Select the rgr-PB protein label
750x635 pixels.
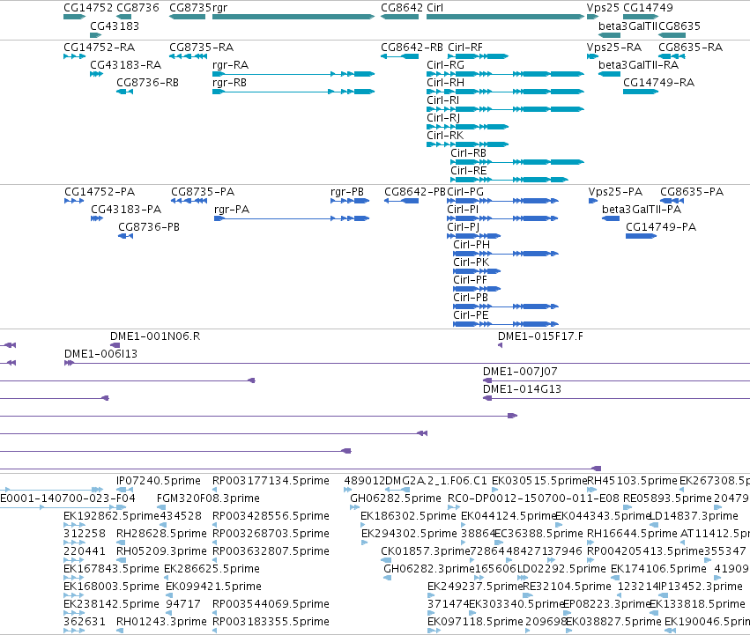coord(347,192)
